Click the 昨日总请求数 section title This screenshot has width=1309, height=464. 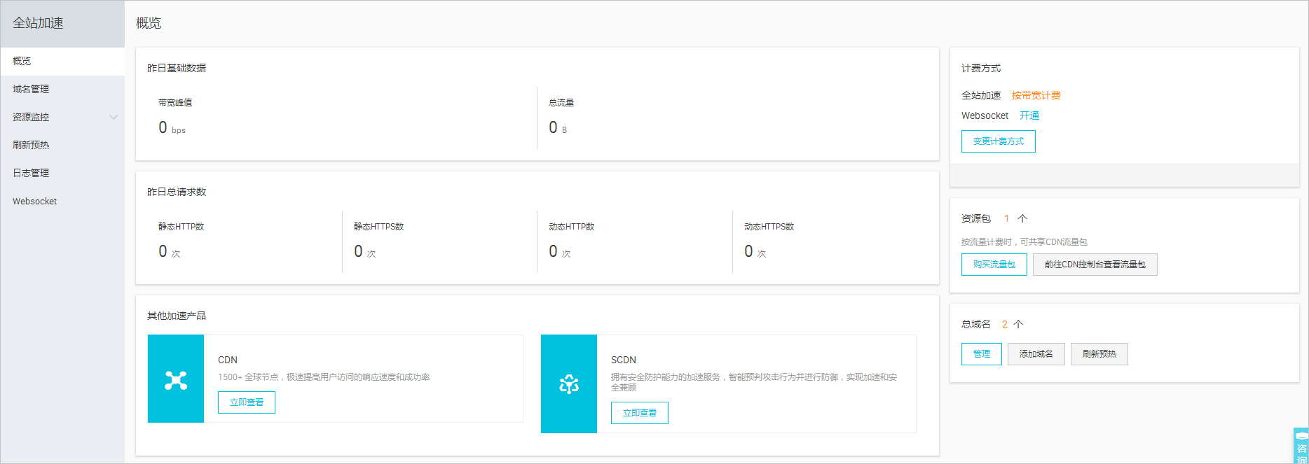177,192
